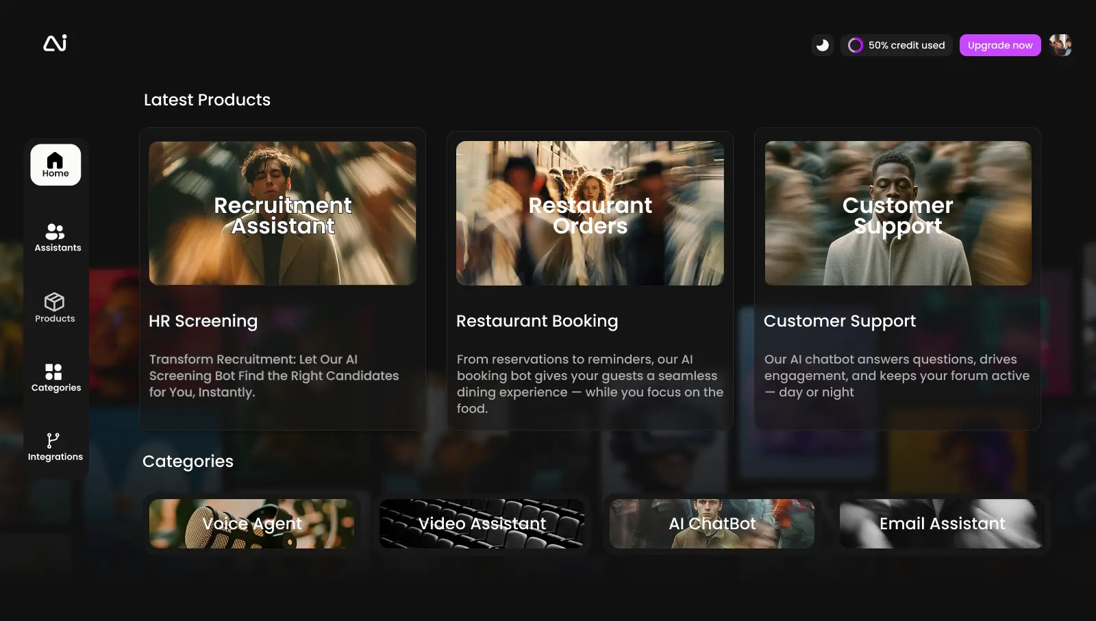Click the AI logo in the top left
The height and width of the screenshot is (621, 1096).
55,43
